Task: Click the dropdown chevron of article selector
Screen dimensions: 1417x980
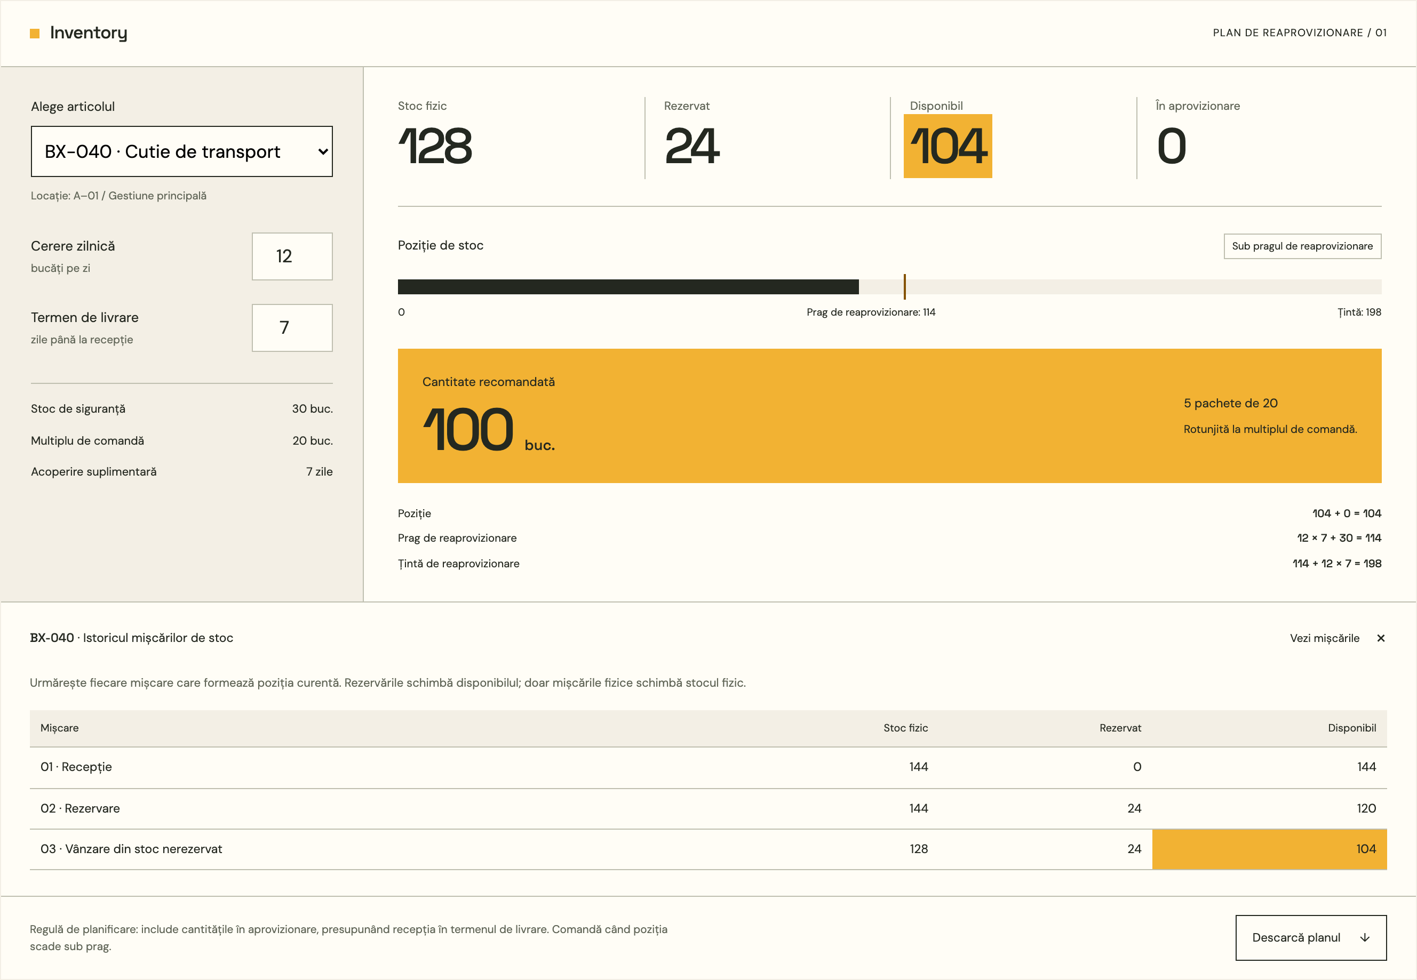Action: 322,151
